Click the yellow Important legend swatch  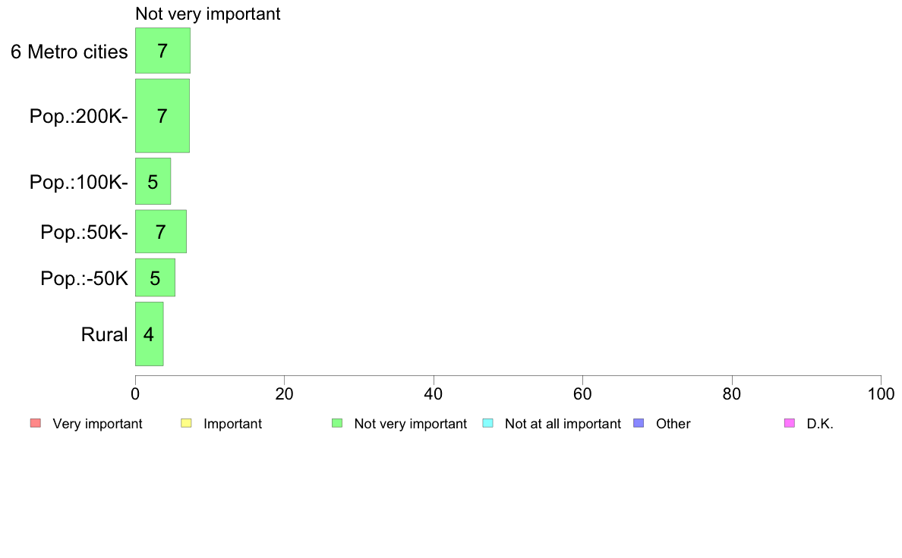186,424
